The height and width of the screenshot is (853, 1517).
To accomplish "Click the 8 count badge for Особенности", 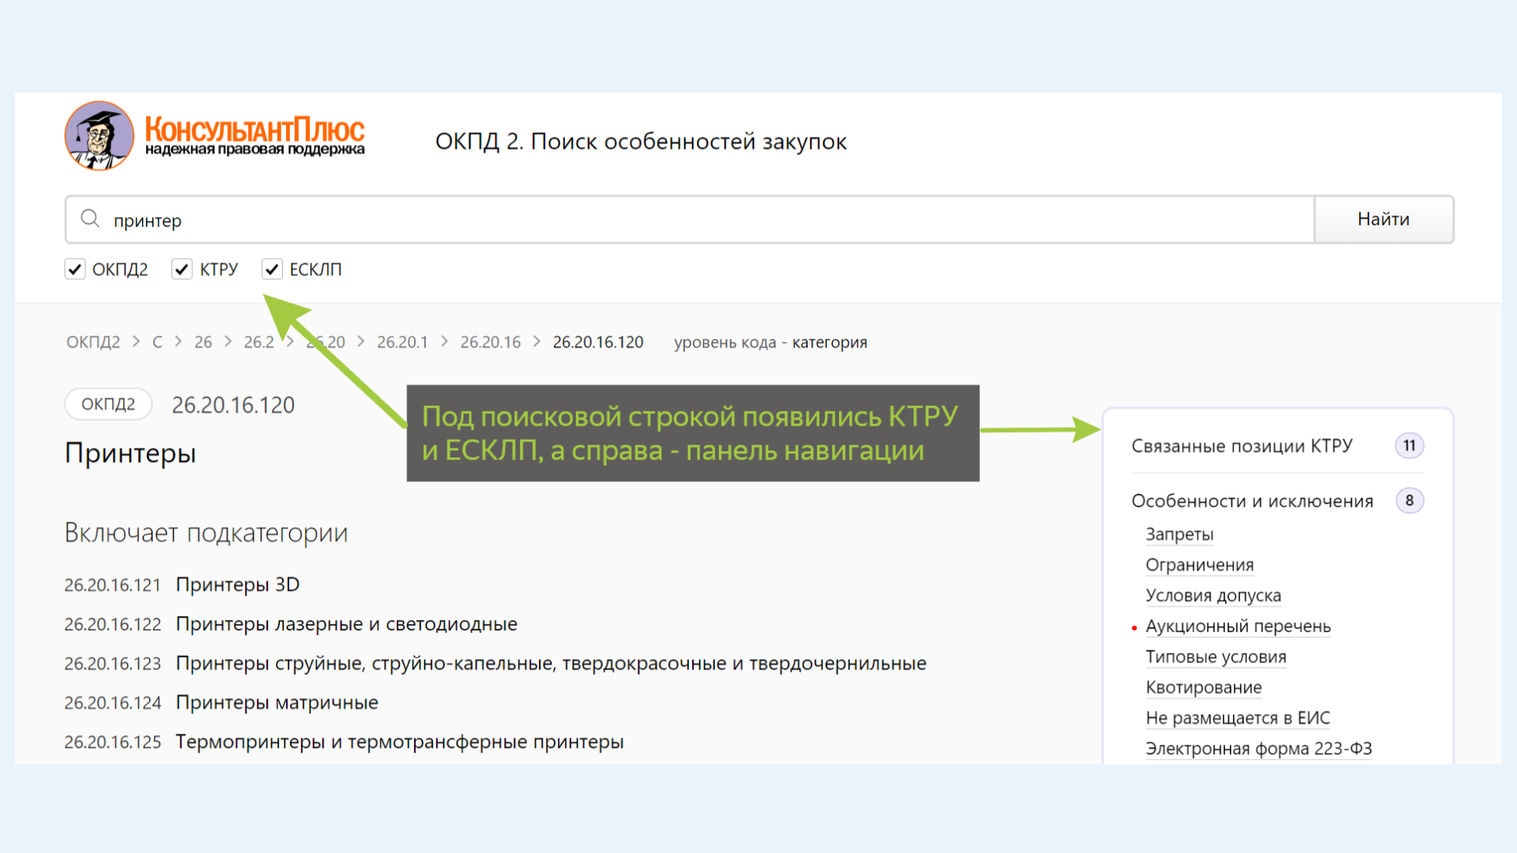I will 1409,501.
